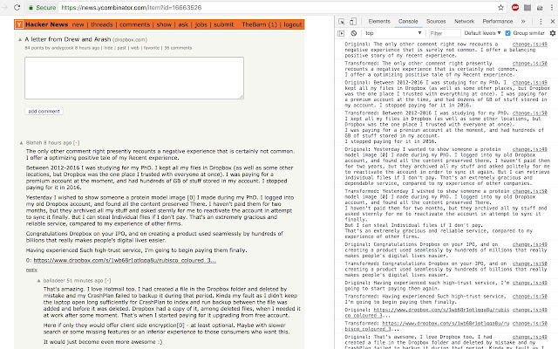
Task: Open change.js:49 beside 'Original: Yesterday I wanted'
Action: coord(530,149)
